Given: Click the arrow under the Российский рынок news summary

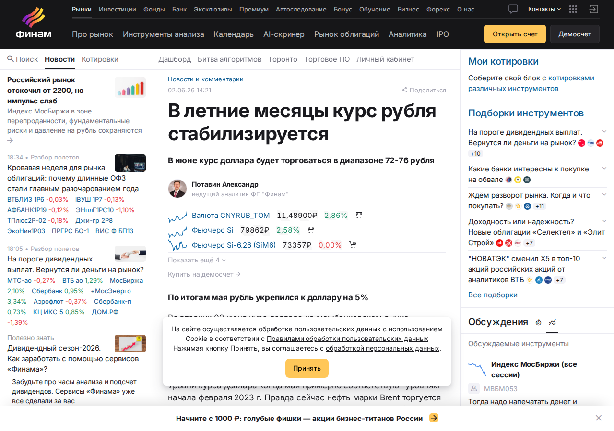Looking at the screenshot, I should click(10, 140).
